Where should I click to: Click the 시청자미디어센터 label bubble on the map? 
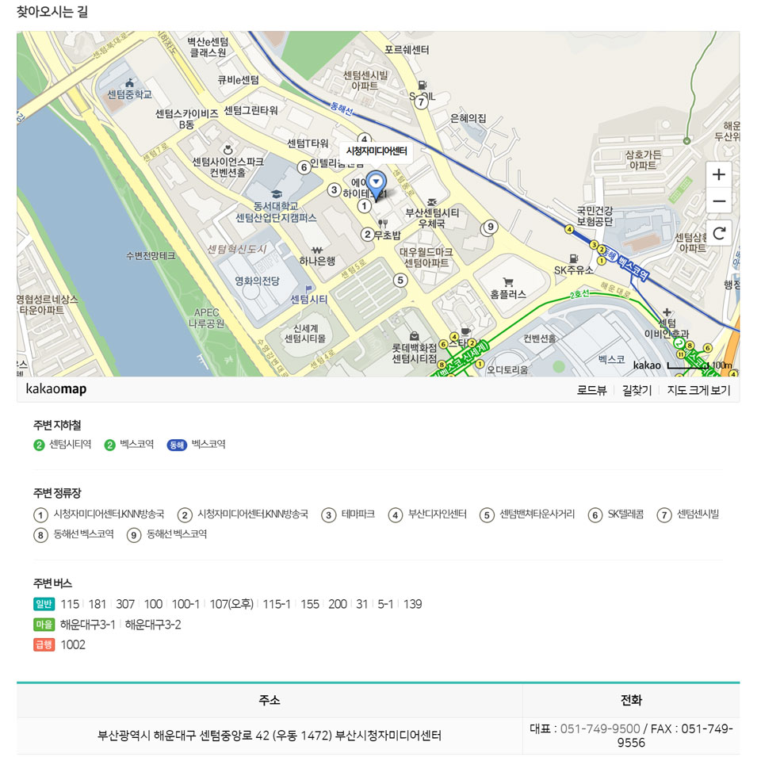click(x=376, y=151)
